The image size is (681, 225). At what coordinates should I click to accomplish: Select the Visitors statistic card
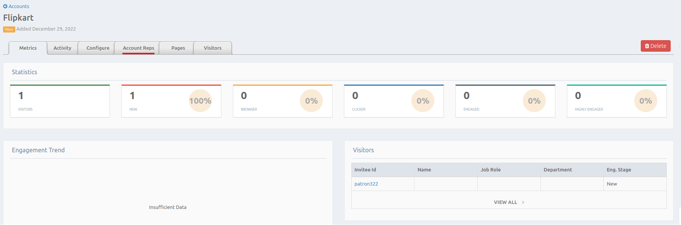[60, 101]
